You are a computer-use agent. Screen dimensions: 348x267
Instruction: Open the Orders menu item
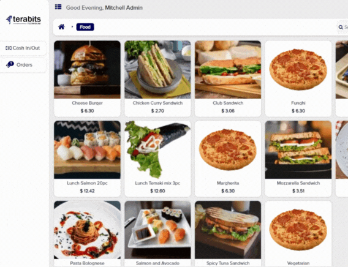pyautogui.click(x=23, y=65)
